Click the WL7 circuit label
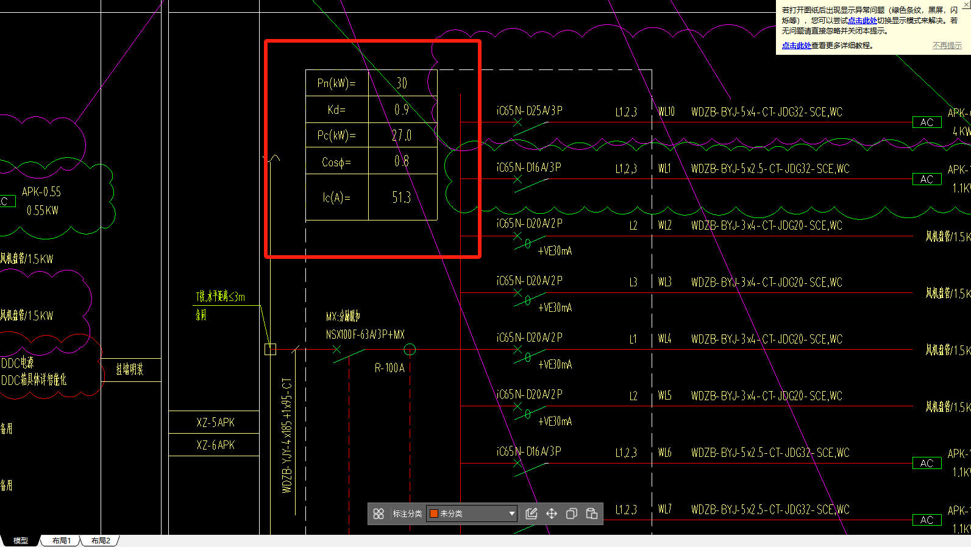Image resolution: width=971 pixels, height=547 pixels. (664, 509)
